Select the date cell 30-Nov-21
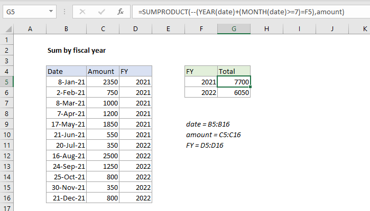Image resolution: width=370 pixels, height=211 pixels. pos(66,187)
